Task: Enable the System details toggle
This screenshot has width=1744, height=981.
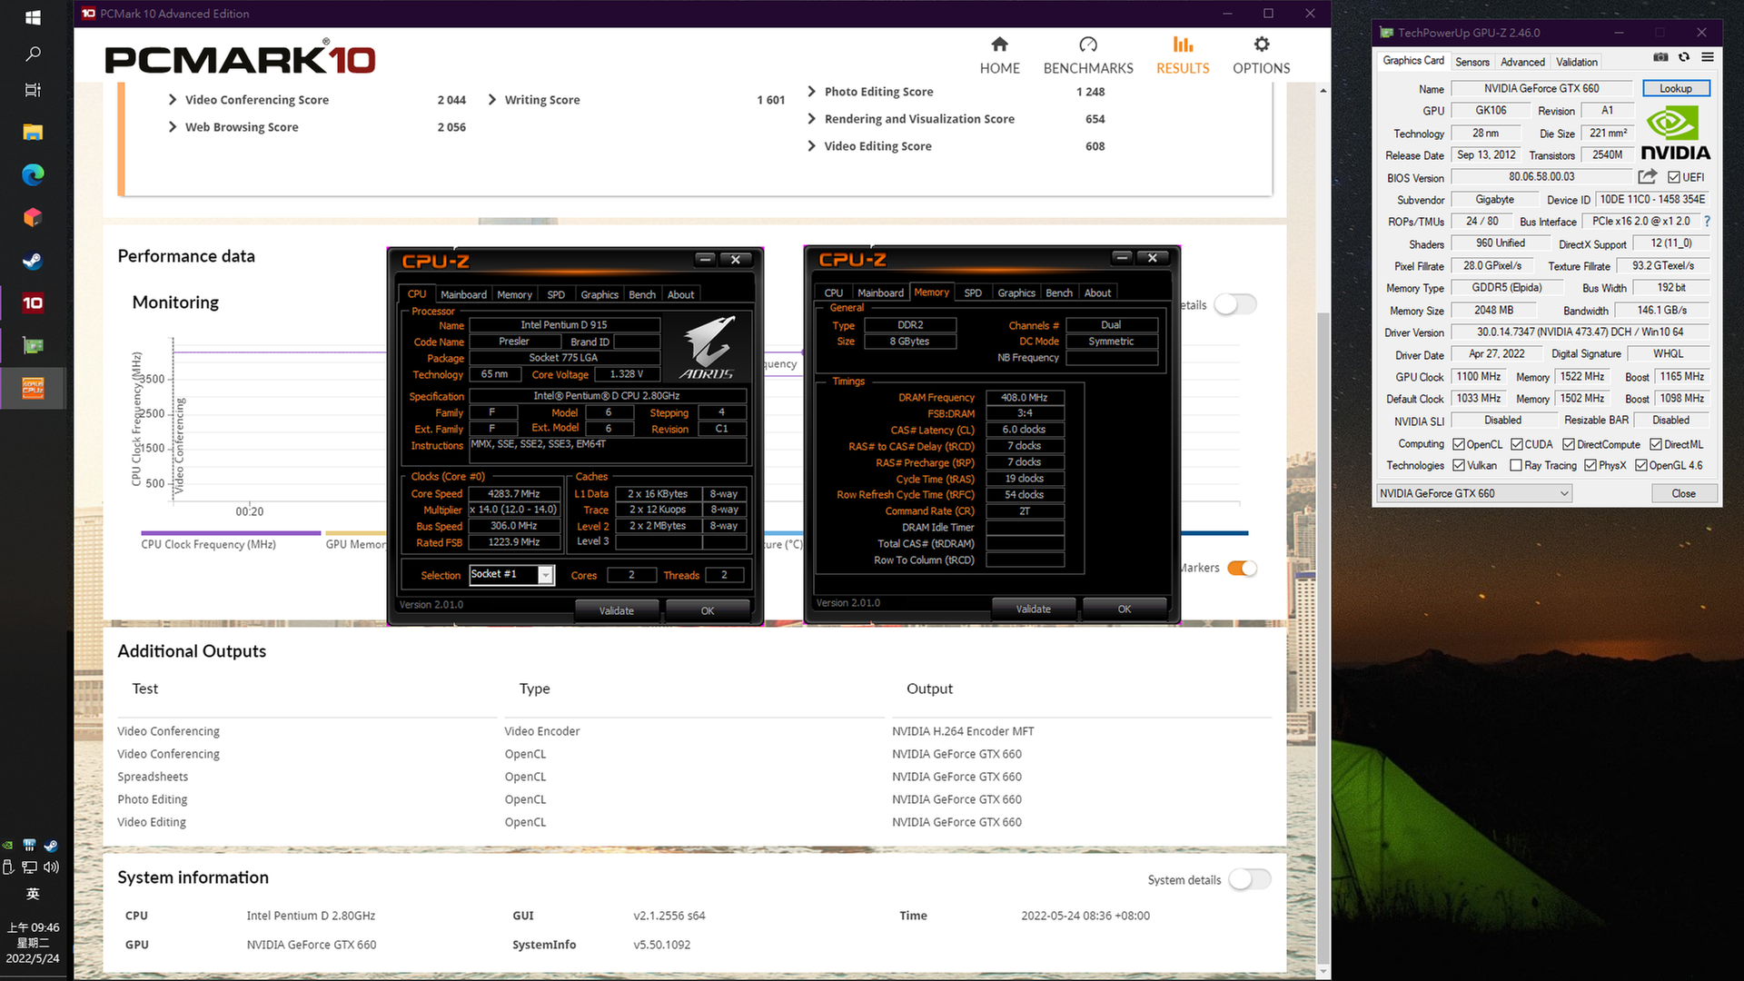Action: 1250,879
